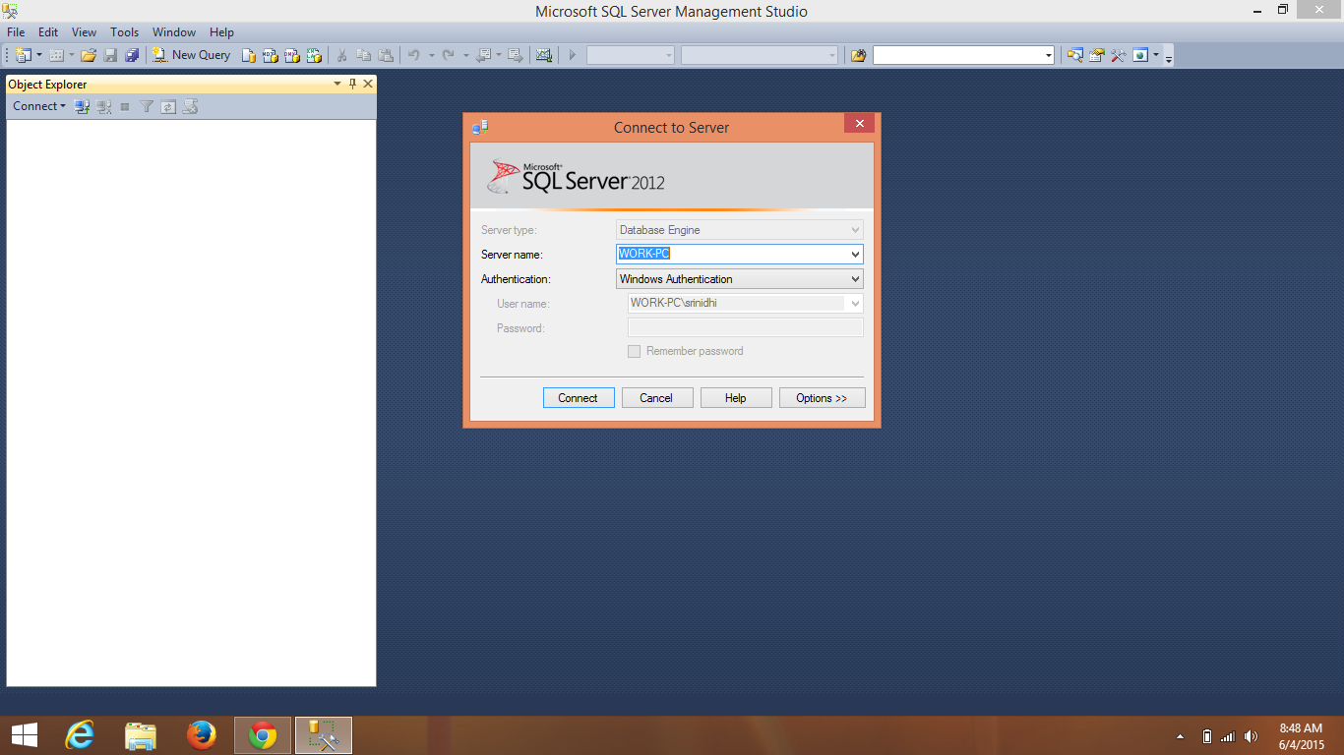This screenshot has height=755, width=1344.
Task: Adjust the system volume control
Action: (x=1251, y=735)
